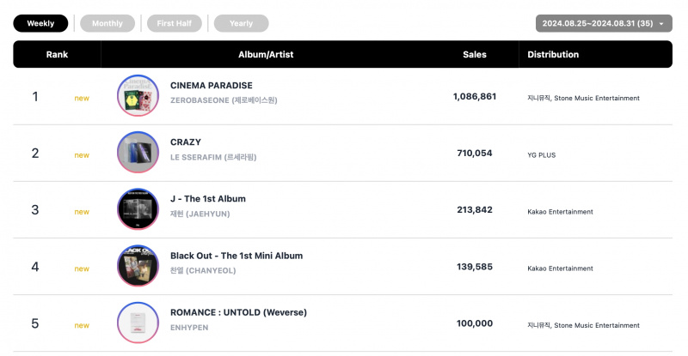Switch to the First Half chart tab
Viewport: 688px width, 356px height.
pyautogui.click(x=175, y=23)
